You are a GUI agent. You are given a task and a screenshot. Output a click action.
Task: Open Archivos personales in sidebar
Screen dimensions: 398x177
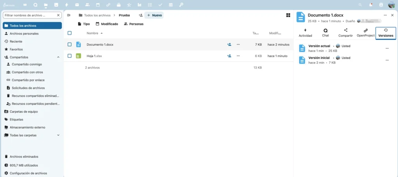click(x=32, y=33)
